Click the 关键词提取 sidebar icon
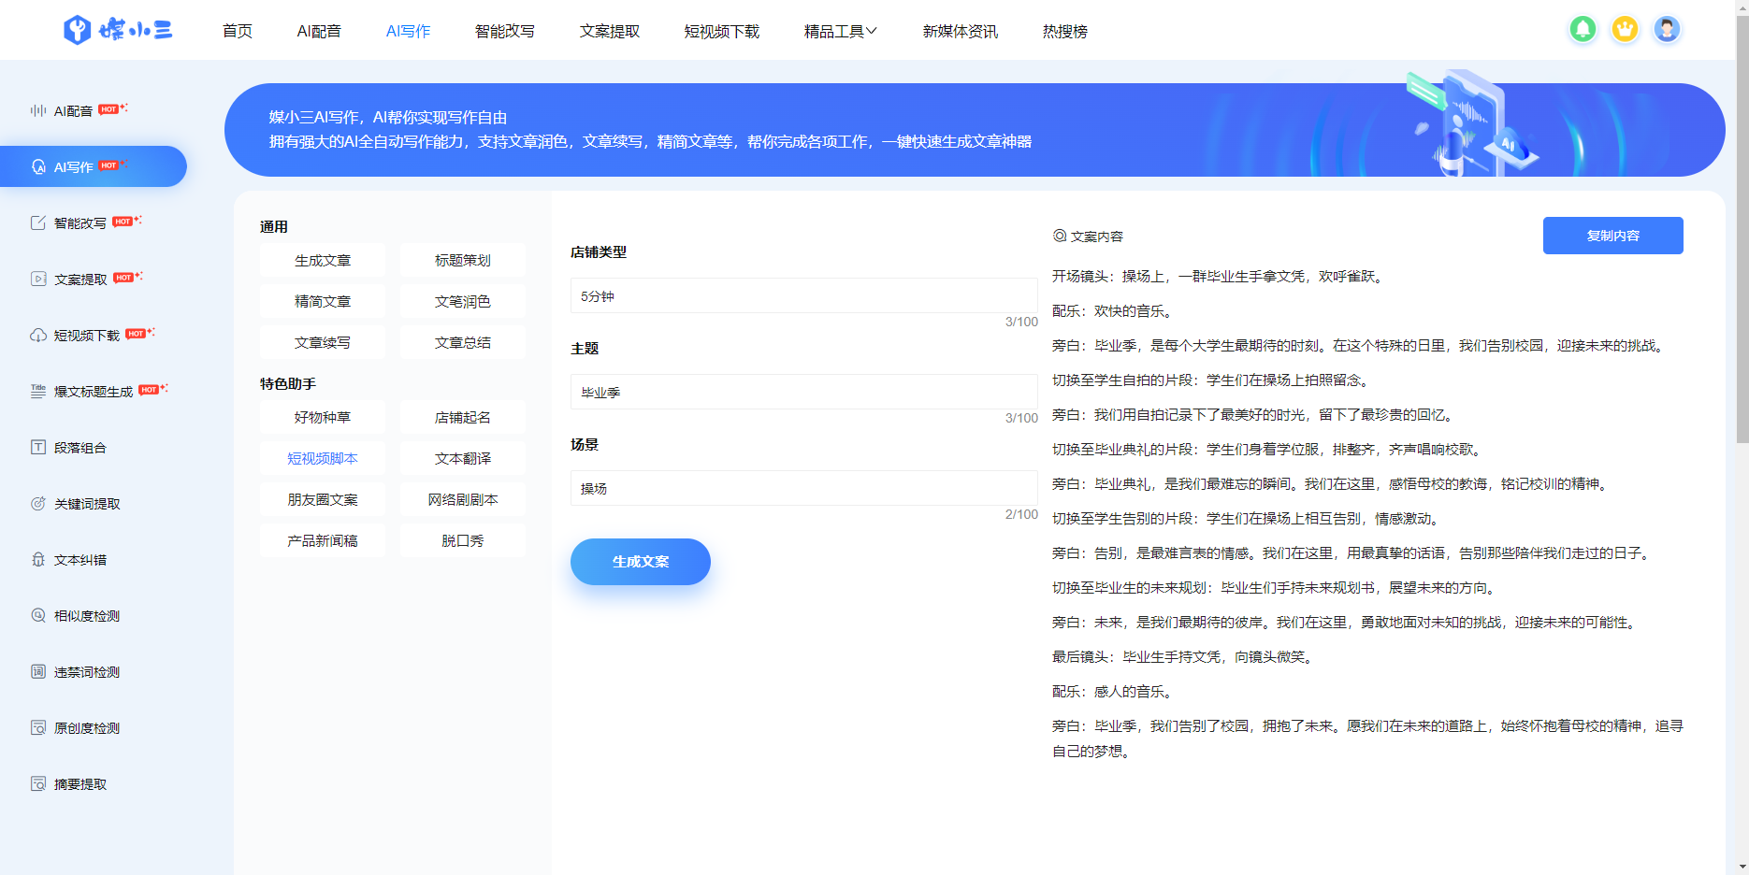 tap(38, 503)
